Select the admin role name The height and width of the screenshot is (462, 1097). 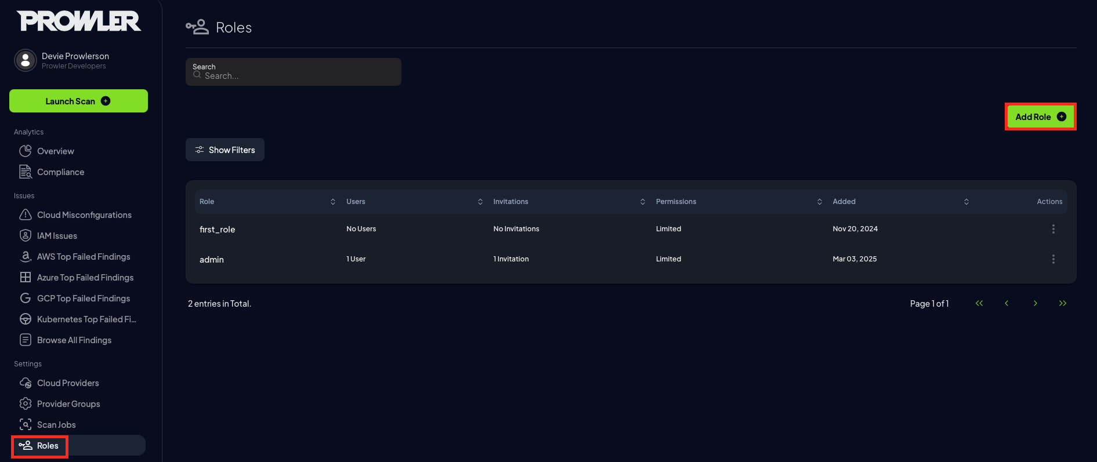[212, 260]
